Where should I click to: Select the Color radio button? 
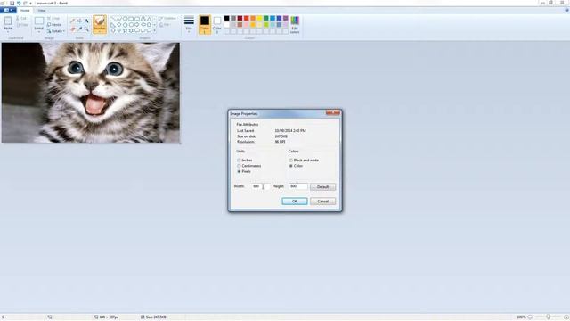tap(291, 166)
